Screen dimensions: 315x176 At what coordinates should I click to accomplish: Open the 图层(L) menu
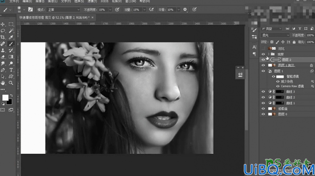pos(53,1)
